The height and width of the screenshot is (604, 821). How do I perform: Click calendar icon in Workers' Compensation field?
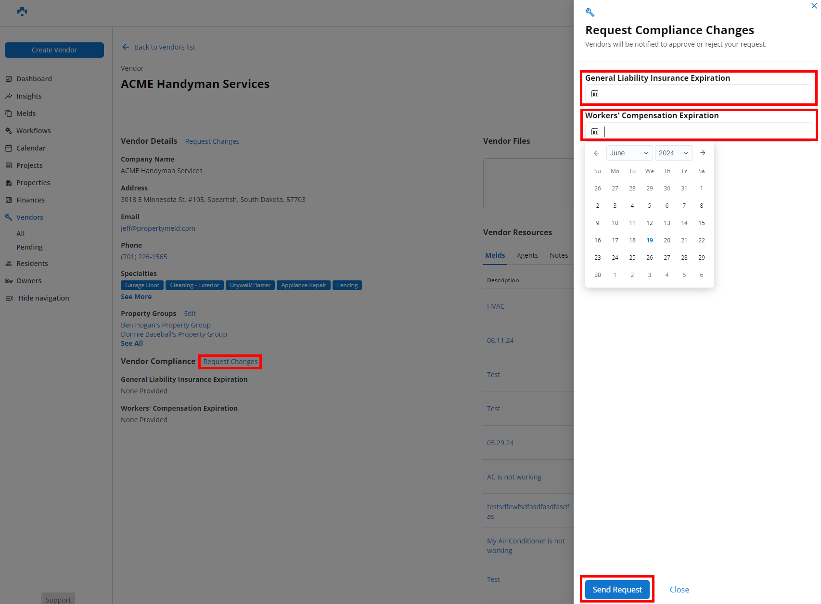595,131
